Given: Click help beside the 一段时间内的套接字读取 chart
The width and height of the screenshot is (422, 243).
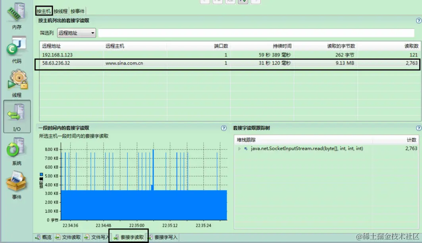Looking at the screenshot, I should click(224, 128).
